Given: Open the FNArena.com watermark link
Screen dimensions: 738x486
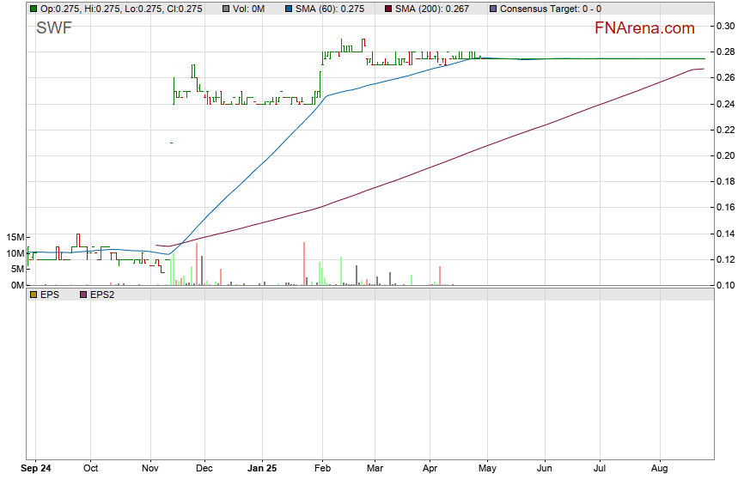Looking at the screenshot, I should click(x=644, y=28).
